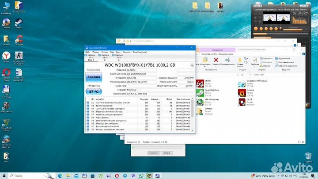
Task: Select SMART attribute row ID 05
Action: click(139, 112)
